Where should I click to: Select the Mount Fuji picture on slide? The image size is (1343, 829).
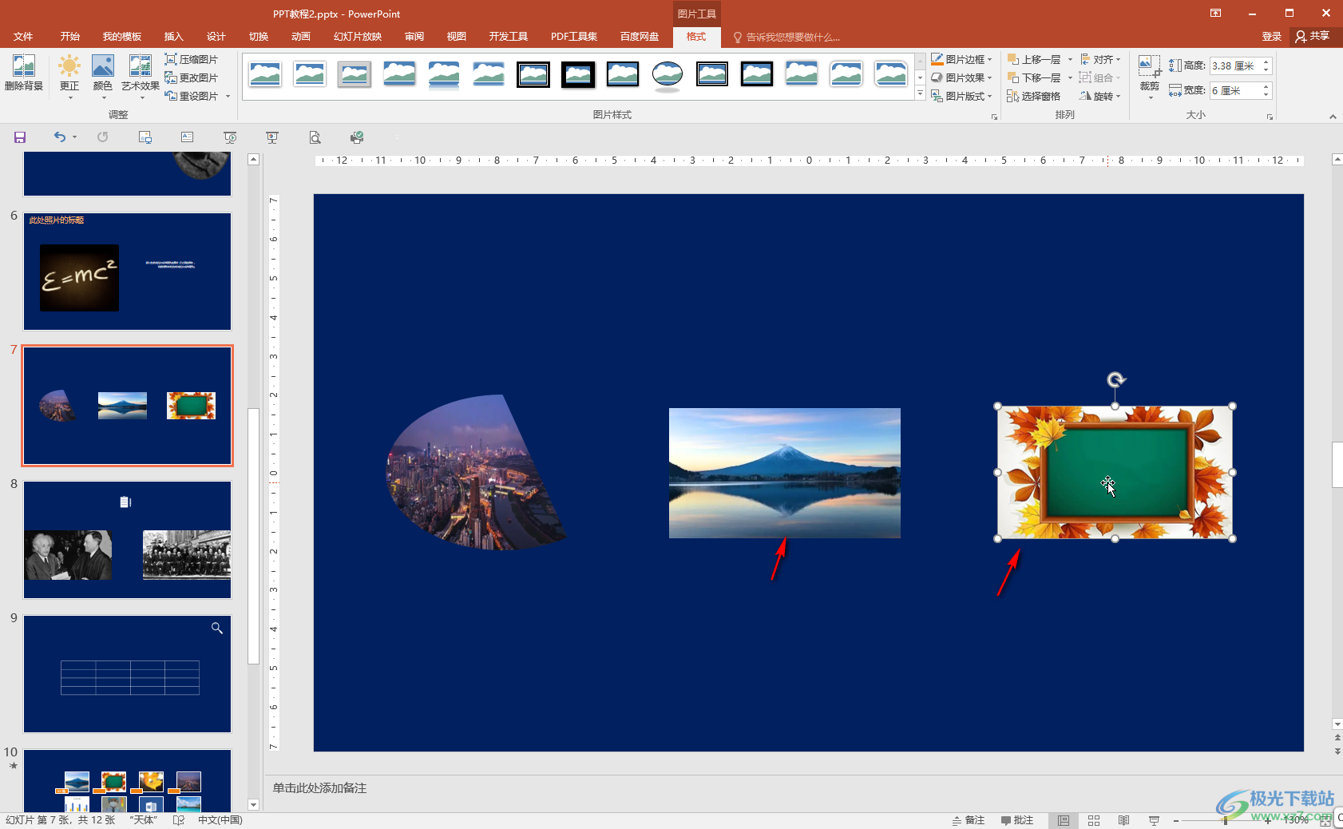pyautogui.click(x=785, y=473)
